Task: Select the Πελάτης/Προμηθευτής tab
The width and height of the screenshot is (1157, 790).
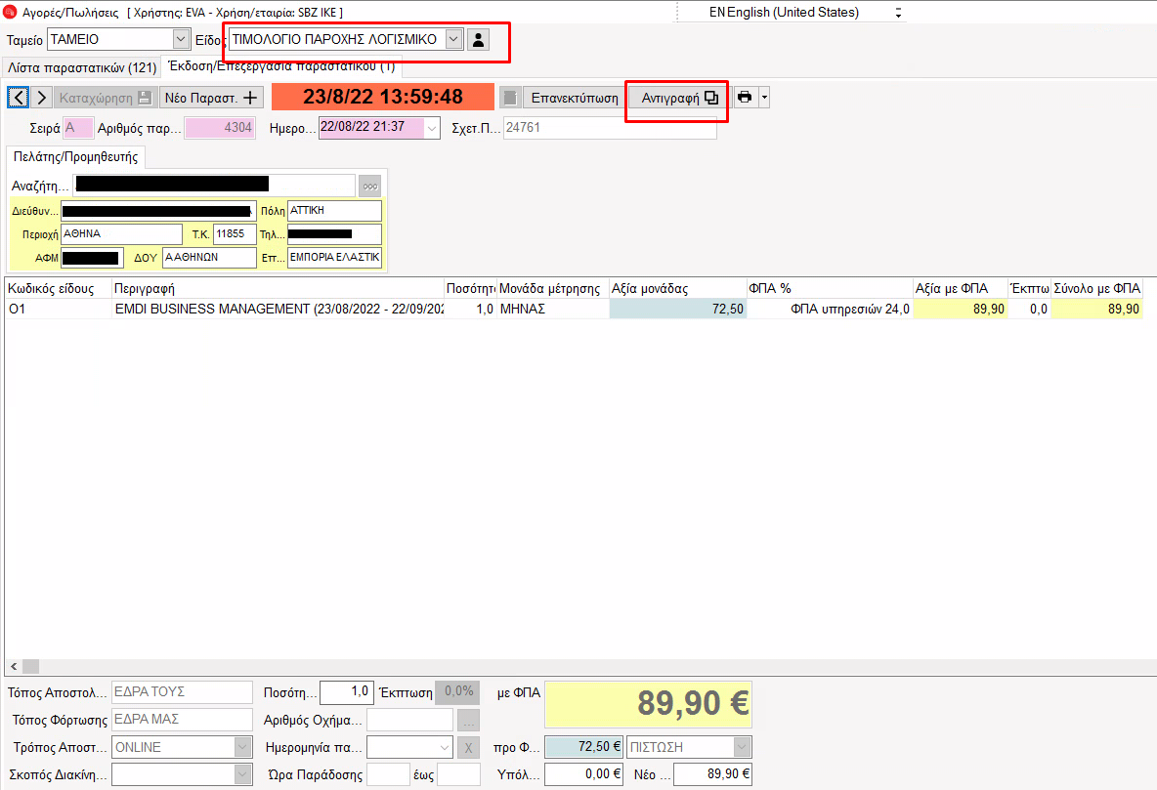Action: (76, 157)
